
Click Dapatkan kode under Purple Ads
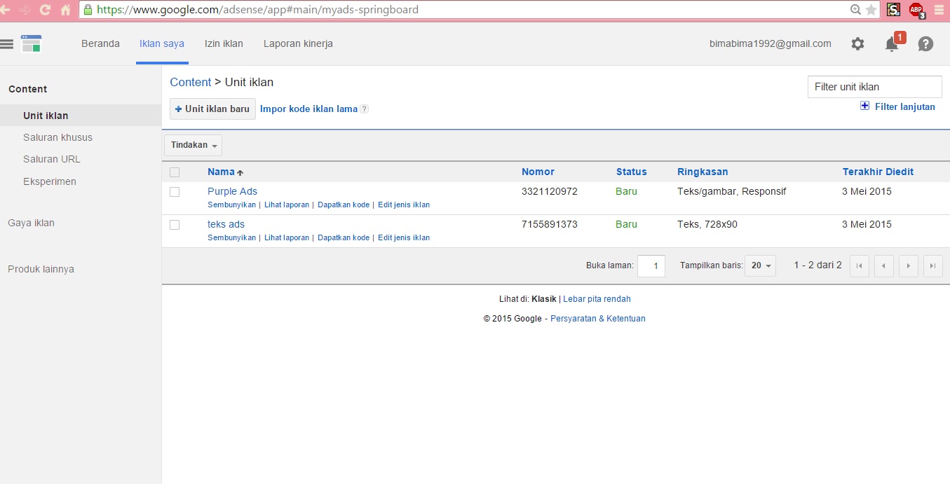click(x=344, y=205)
